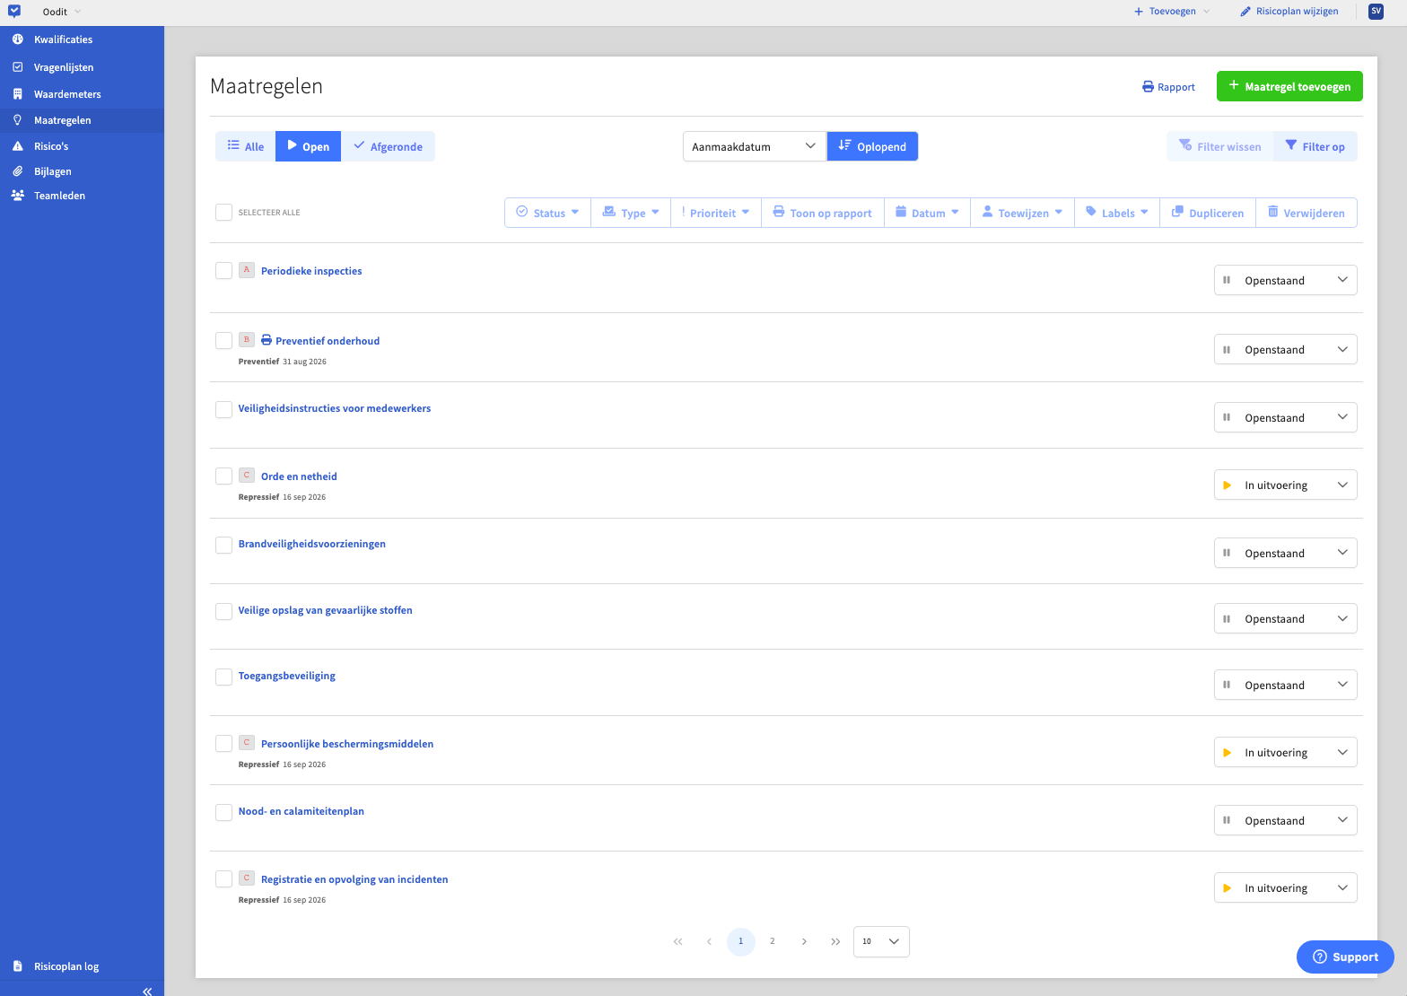
Task: Click the Filter op button
Action: (x=1315, y=146)
